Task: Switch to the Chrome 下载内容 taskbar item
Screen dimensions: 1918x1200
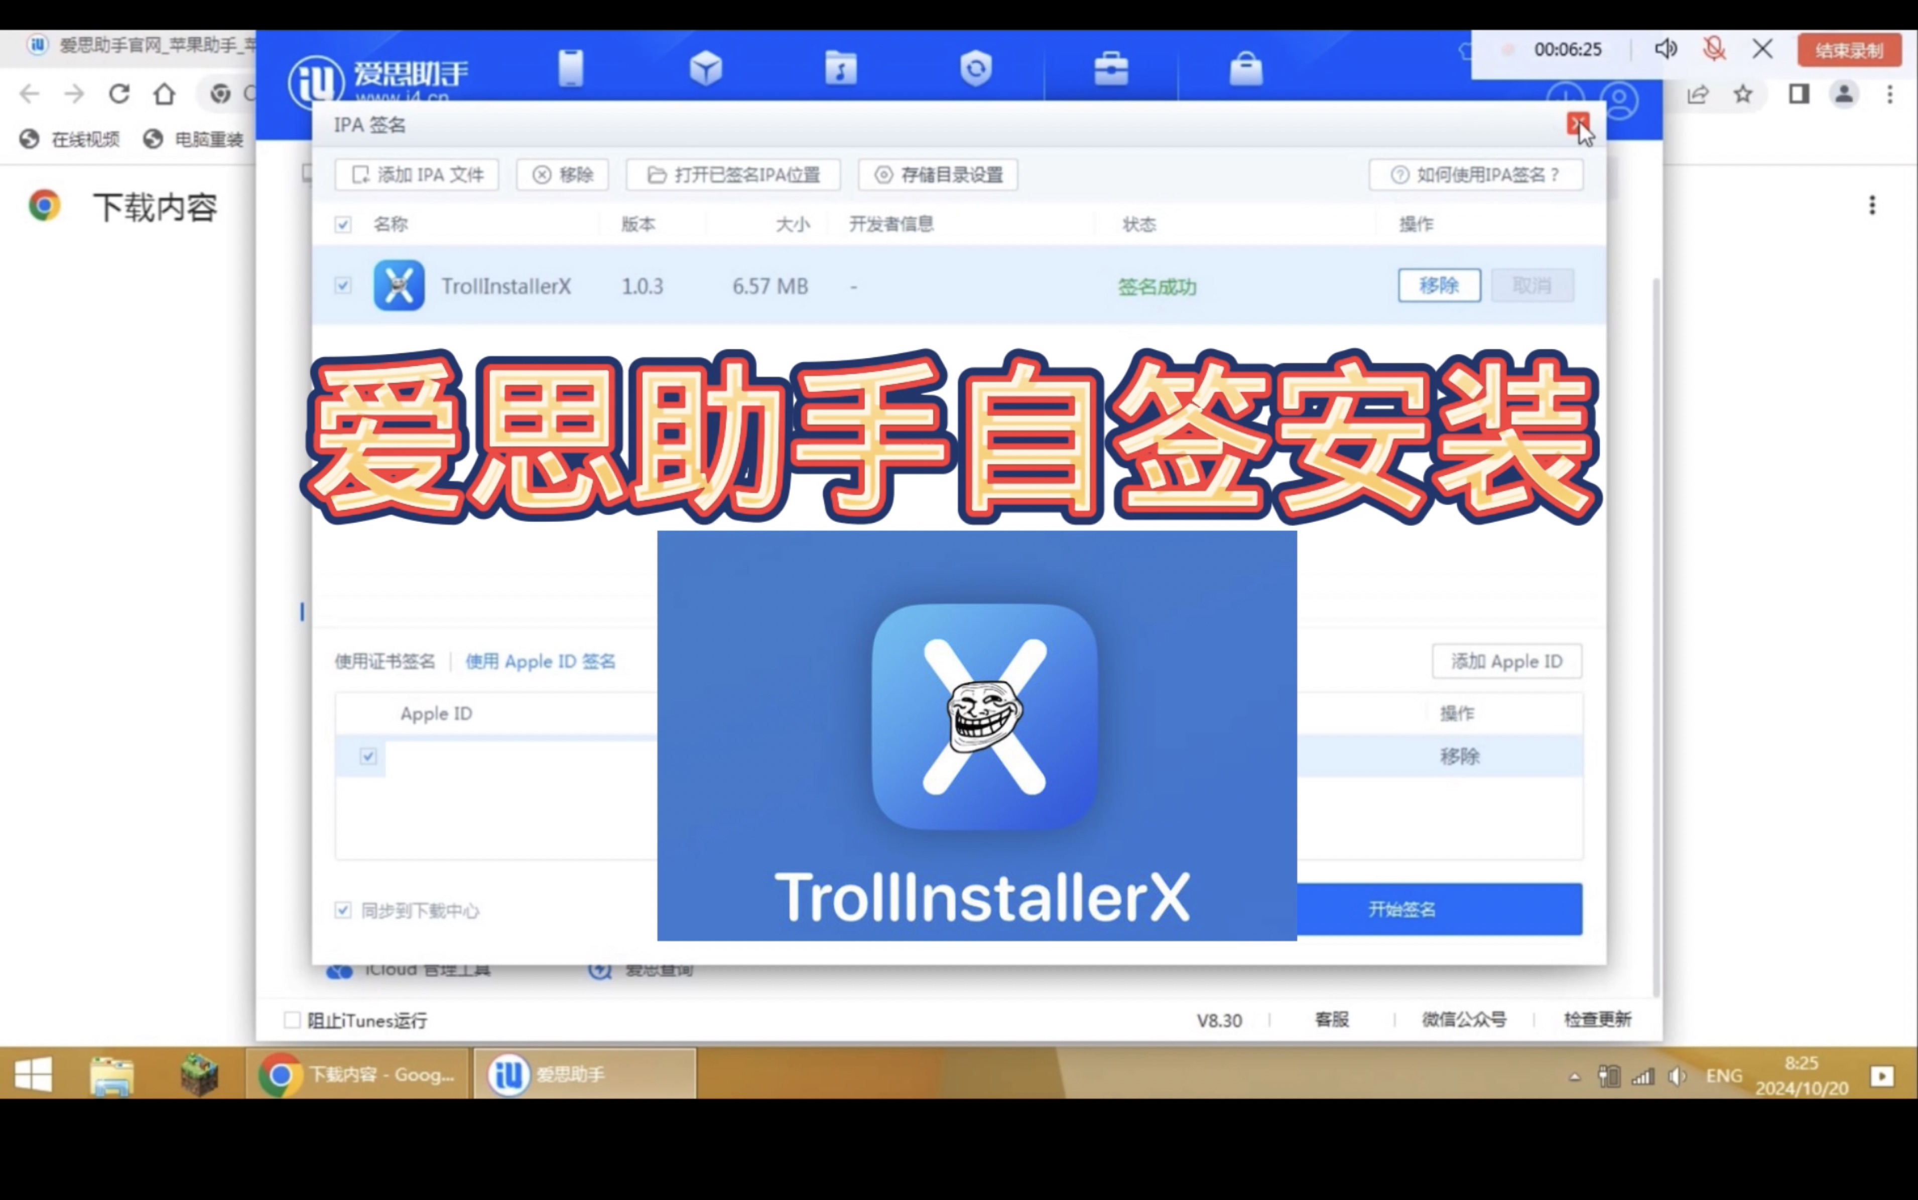Action: pos(358,1075)
